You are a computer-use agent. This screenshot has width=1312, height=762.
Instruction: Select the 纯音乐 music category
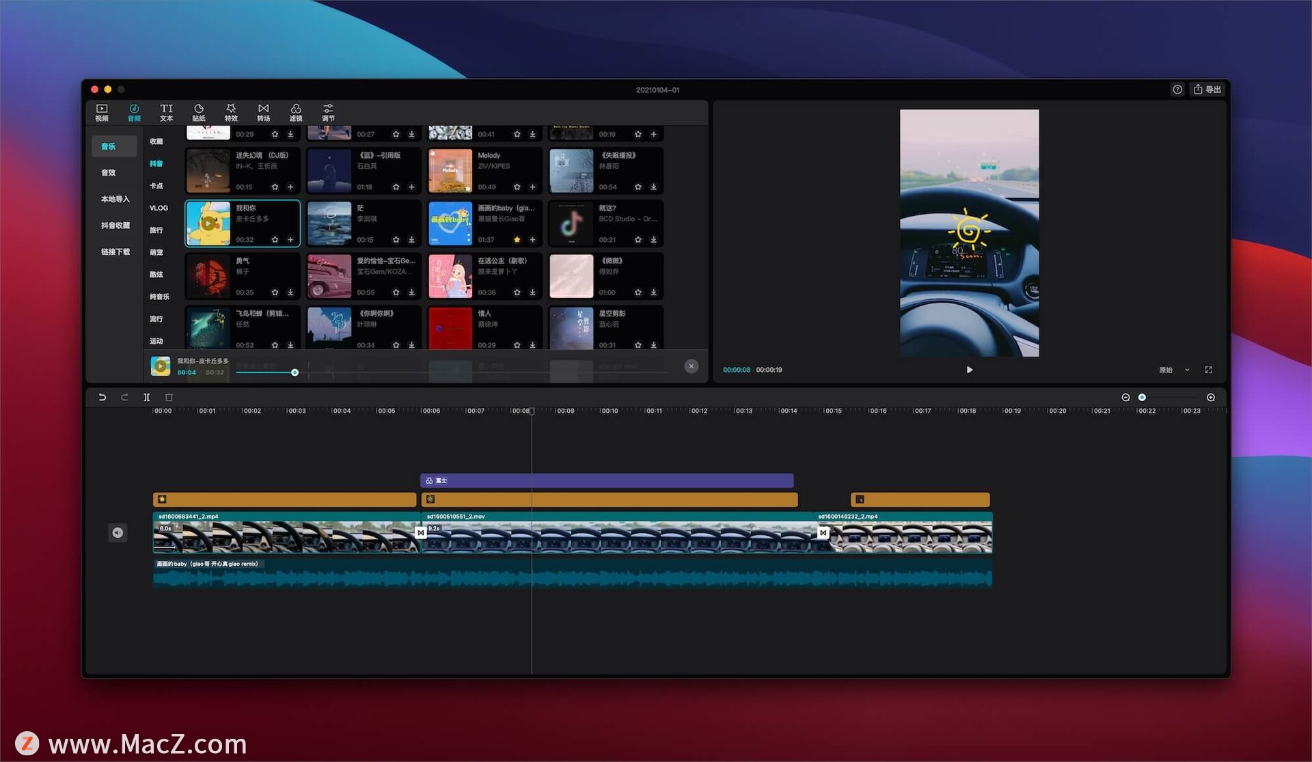pyautogui.click(x=159, y=297)
